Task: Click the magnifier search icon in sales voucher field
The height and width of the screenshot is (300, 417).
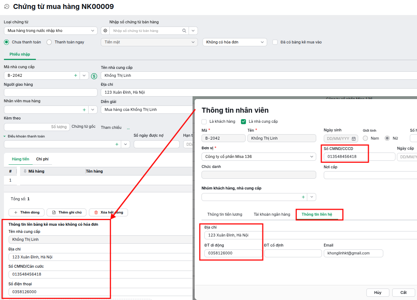Action: [x=184, y=31]
